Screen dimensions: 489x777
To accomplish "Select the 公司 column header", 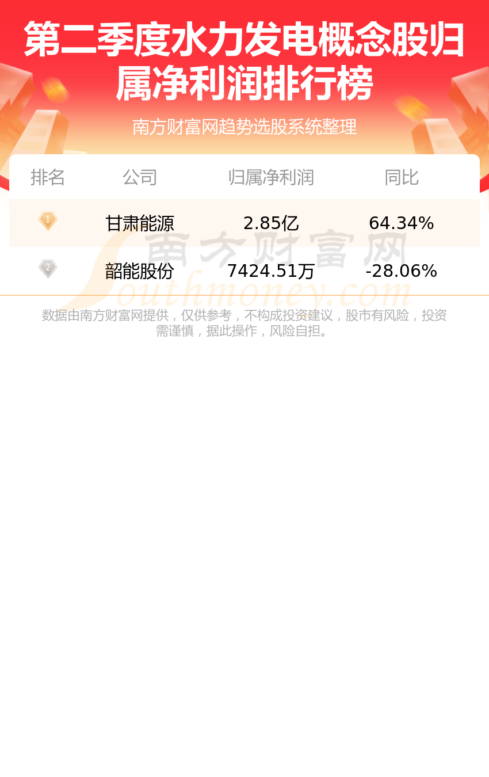I will pyautogui.click(x=140, y=177).
